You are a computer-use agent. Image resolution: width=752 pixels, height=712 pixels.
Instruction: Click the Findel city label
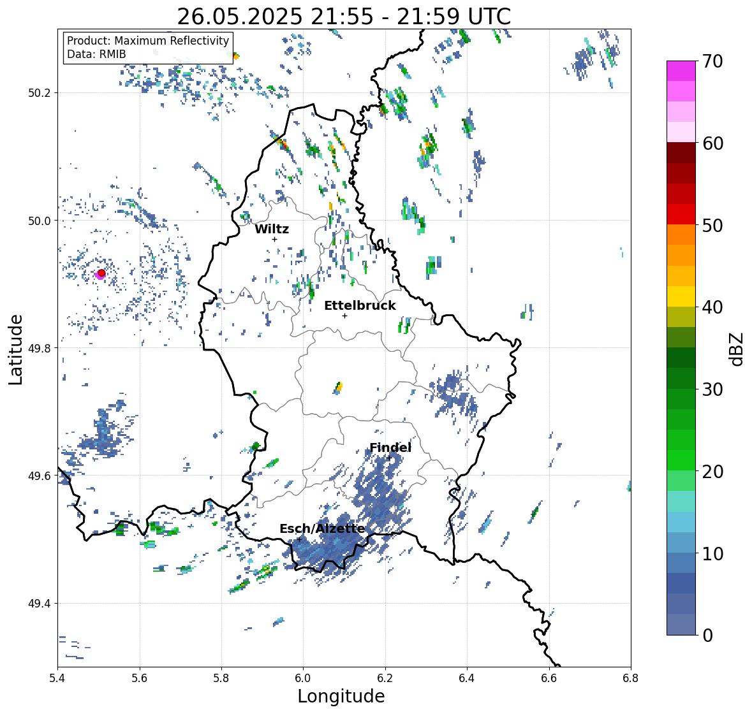390,447
